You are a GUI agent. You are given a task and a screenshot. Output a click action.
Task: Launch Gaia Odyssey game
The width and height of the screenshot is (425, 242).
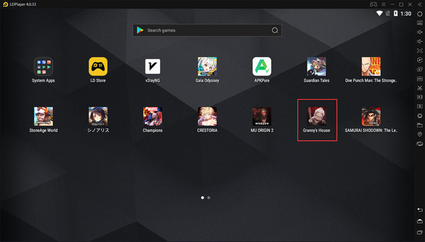[x=207, y=66]
